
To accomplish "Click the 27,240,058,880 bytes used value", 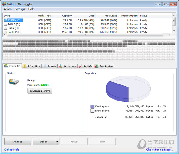I will coord(139,107).
